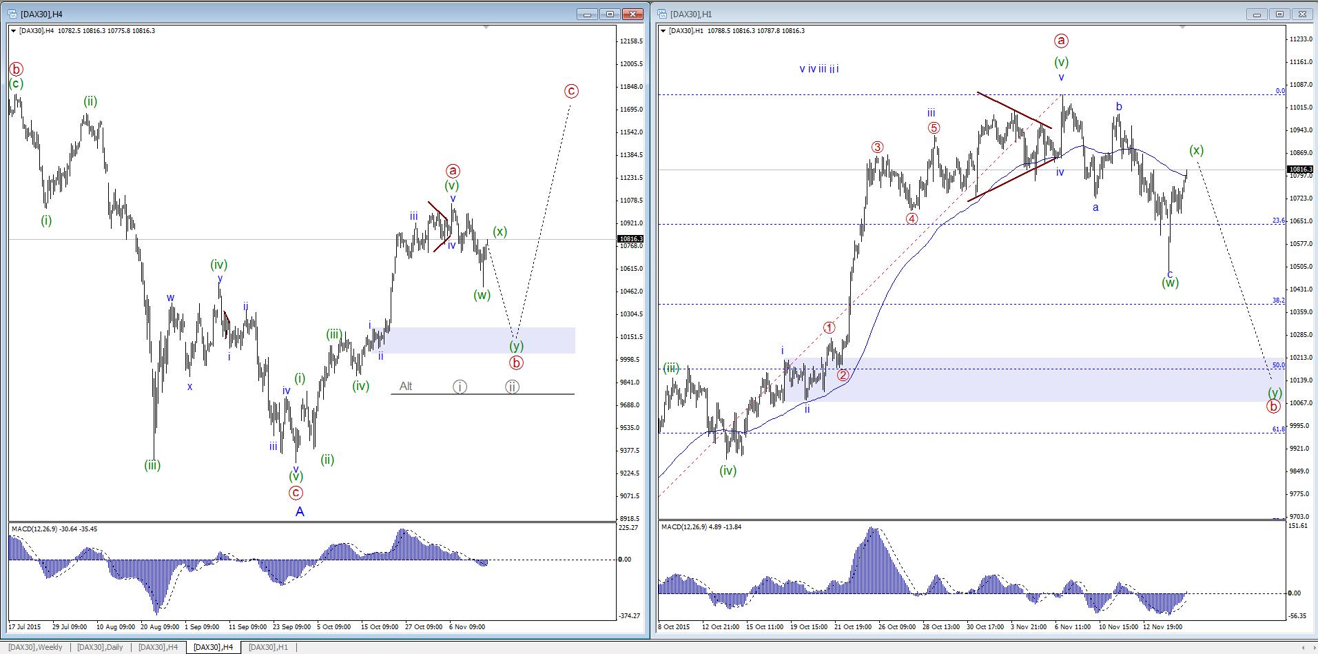
Task: Click the blue 'x' wave label in H4 chart
Action: tap(190, 387)
